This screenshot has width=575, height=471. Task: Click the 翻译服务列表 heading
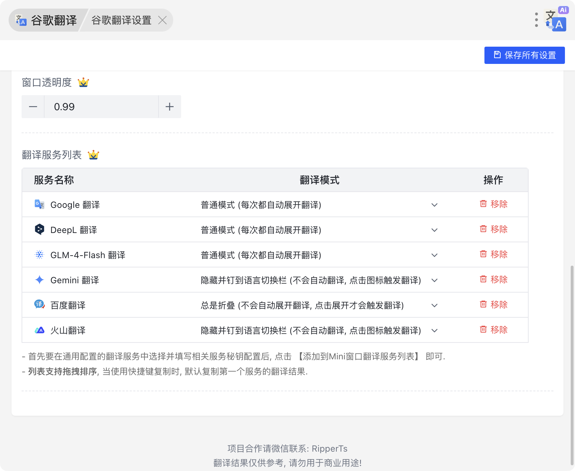(x=52, y=155)
